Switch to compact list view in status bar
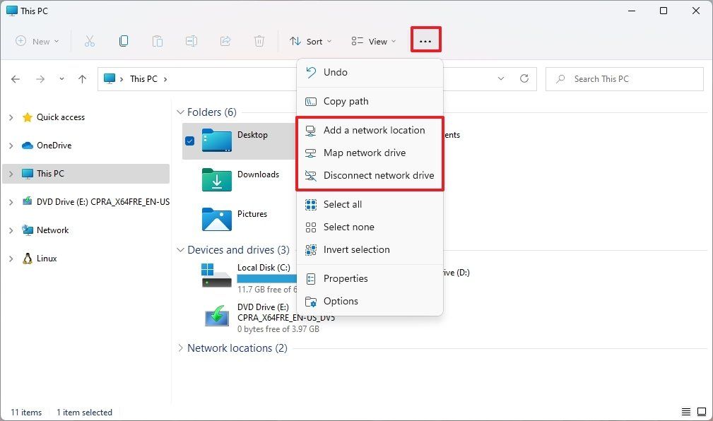Image resolution: width=713 pixels, height=421 pixels. 685,412
